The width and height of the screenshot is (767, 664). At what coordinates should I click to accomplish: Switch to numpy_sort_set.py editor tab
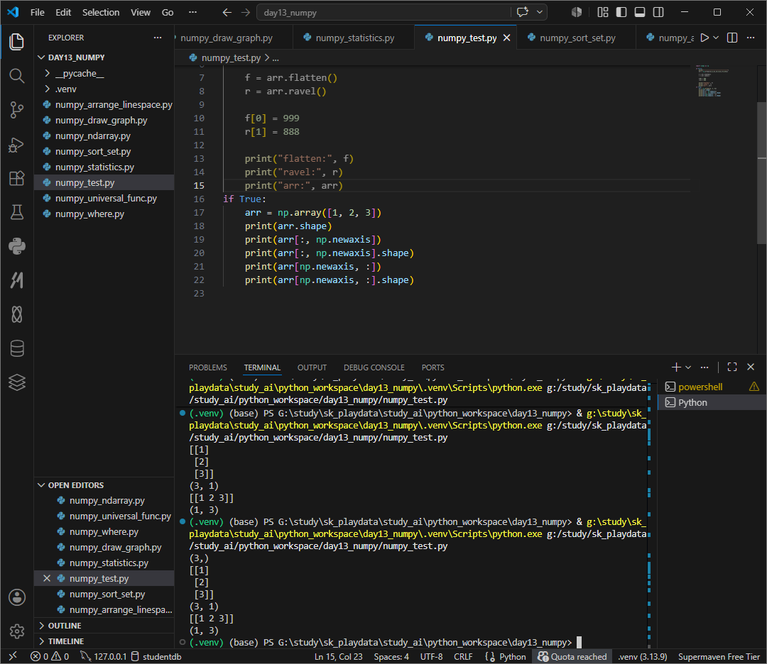tap(577, 38)
